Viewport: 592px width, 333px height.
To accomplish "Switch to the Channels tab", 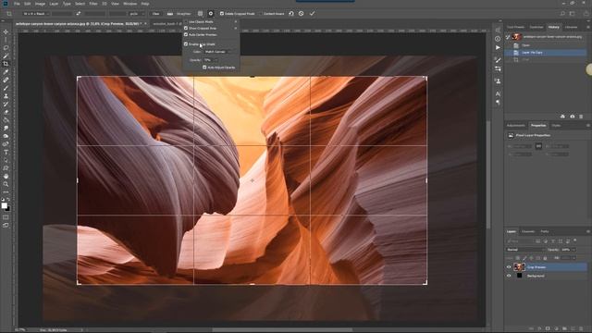I will coord(528,231).
